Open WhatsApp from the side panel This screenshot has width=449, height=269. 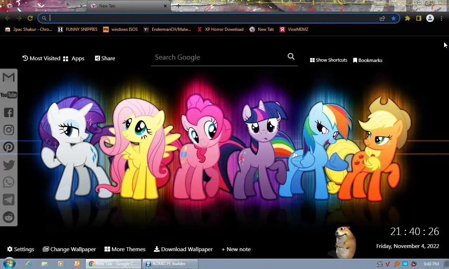click(x=9, y=182)
